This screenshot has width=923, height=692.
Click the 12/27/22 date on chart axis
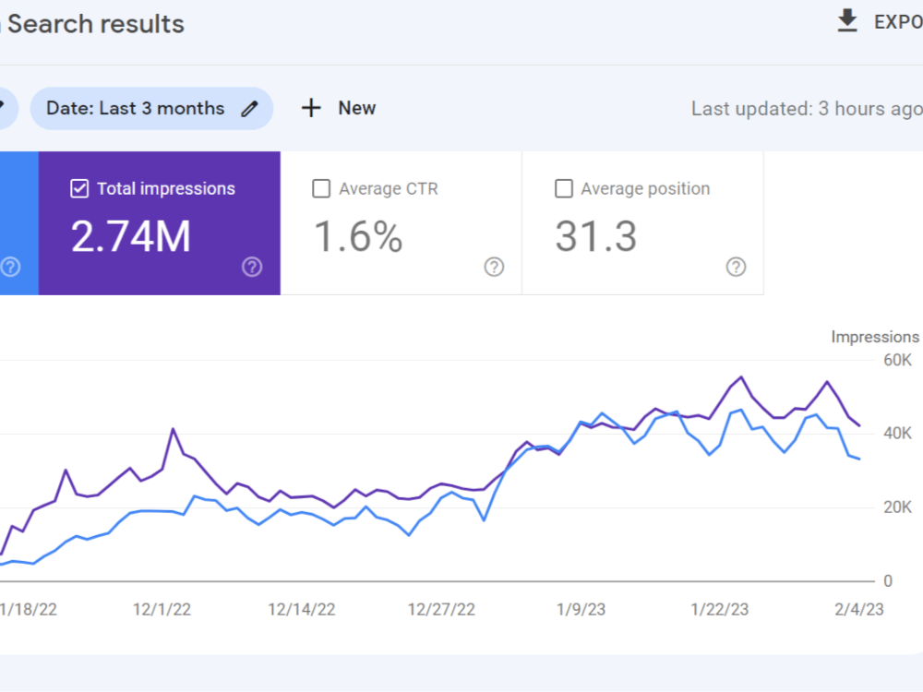441,609
